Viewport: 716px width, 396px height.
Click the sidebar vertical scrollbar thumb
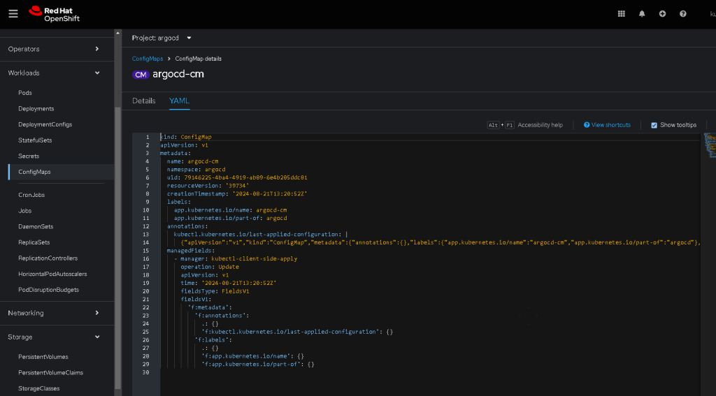coord(117,248)
